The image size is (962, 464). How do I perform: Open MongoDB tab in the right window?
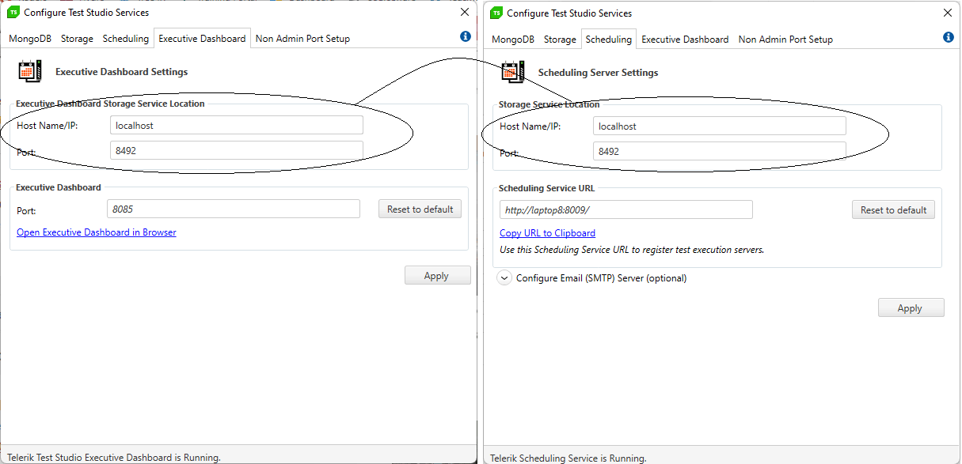[513, 40]
